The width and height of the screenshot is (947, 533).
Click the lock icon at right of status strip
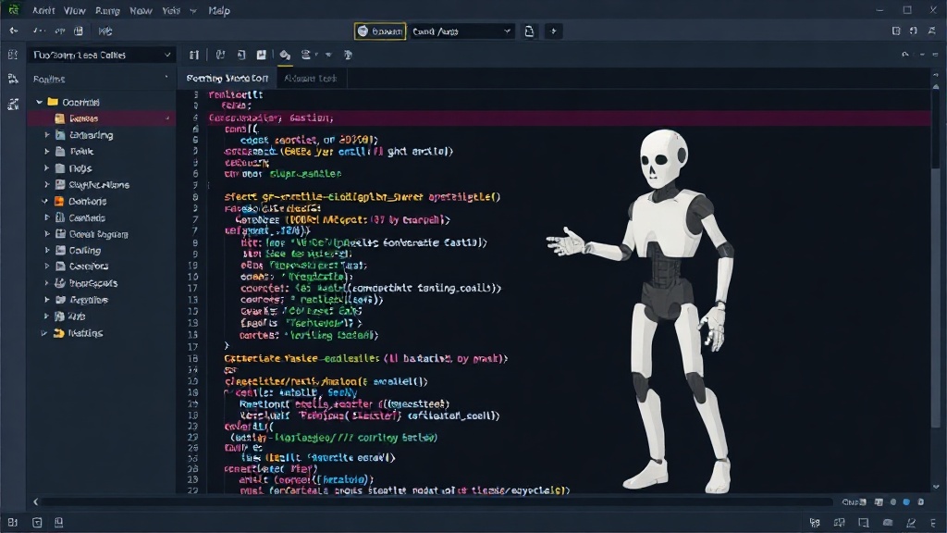920,502
